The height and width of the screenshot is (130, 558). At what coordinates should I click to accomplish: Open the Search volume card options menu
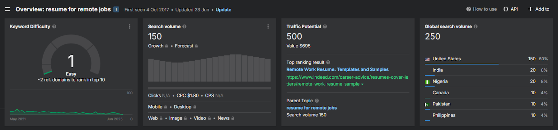tap(268, 27)
